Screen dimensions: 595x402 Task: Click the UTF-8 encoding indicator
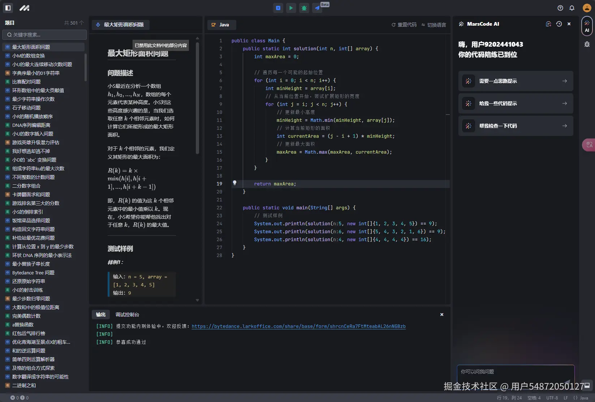click(x=552, y=398)
